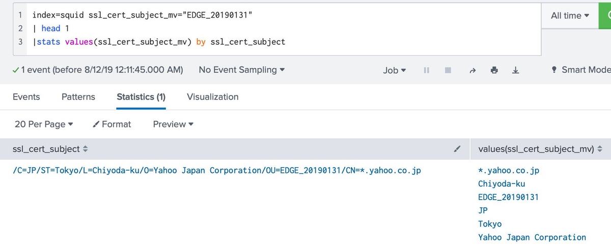Export results with download icon

pos(515,70)
